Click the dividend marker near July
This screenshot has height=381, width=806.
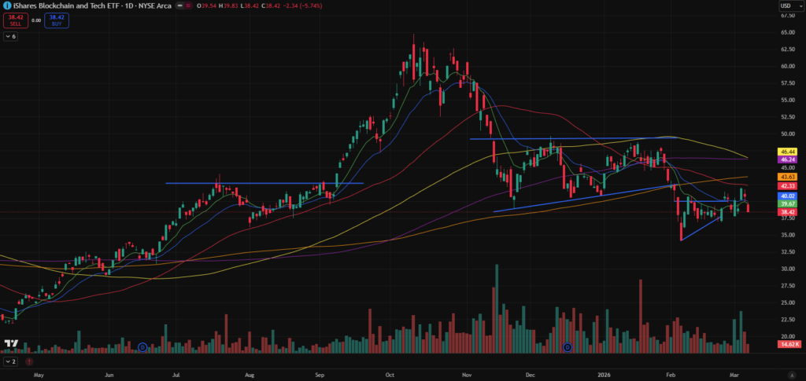click(x=142, y=346)
